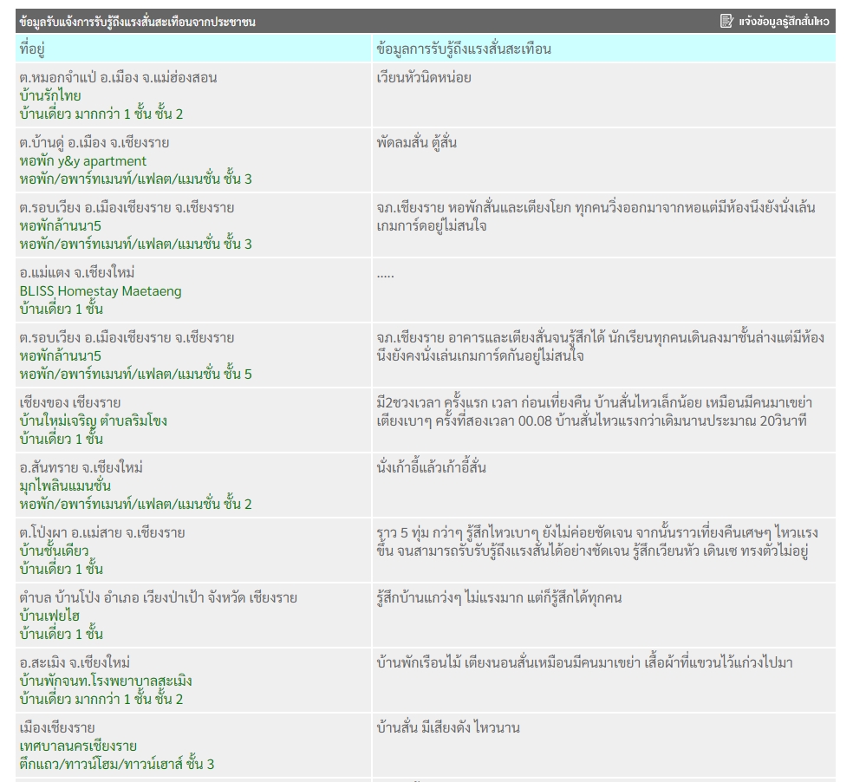The image size is (853, 782).
Task: Click the report form icon in header
Action: point(726,21)
